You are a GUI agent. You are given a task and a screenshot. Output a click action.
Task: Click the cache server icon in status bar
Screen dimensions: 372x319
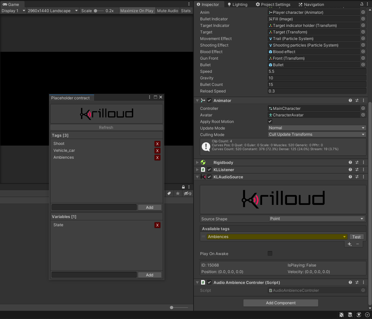click(x=350, y=315)
